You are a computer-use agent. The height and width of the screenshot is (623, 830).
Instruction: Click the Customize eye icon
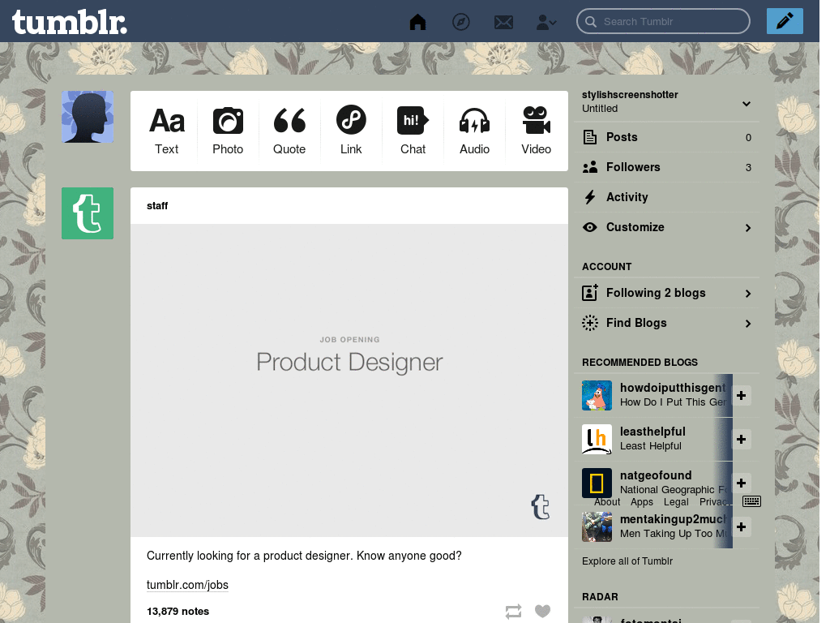click(590, 227)
